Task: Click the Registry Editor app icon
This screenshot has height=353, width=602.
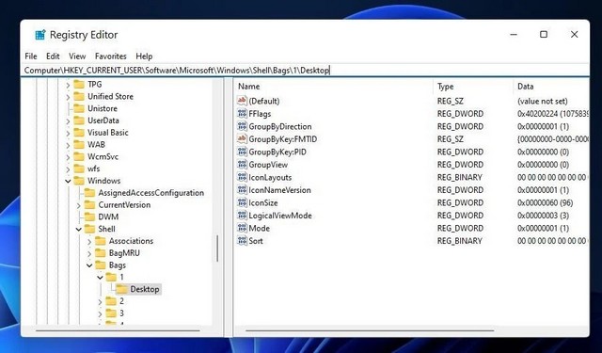Action: (40, 35)
